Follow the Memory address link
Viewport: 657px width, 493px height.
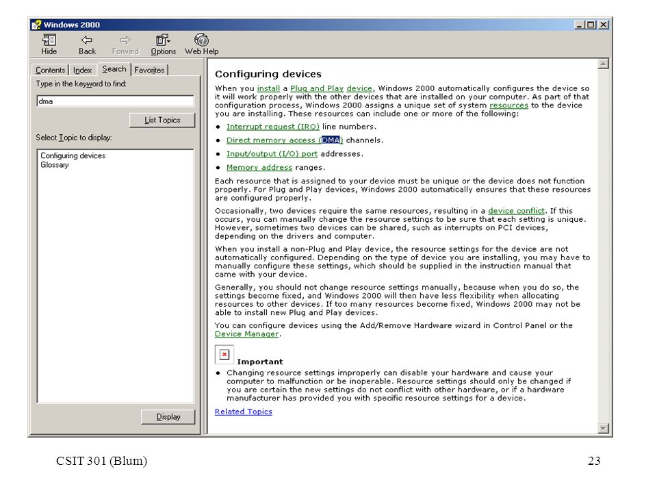click(x=259, y=167)
